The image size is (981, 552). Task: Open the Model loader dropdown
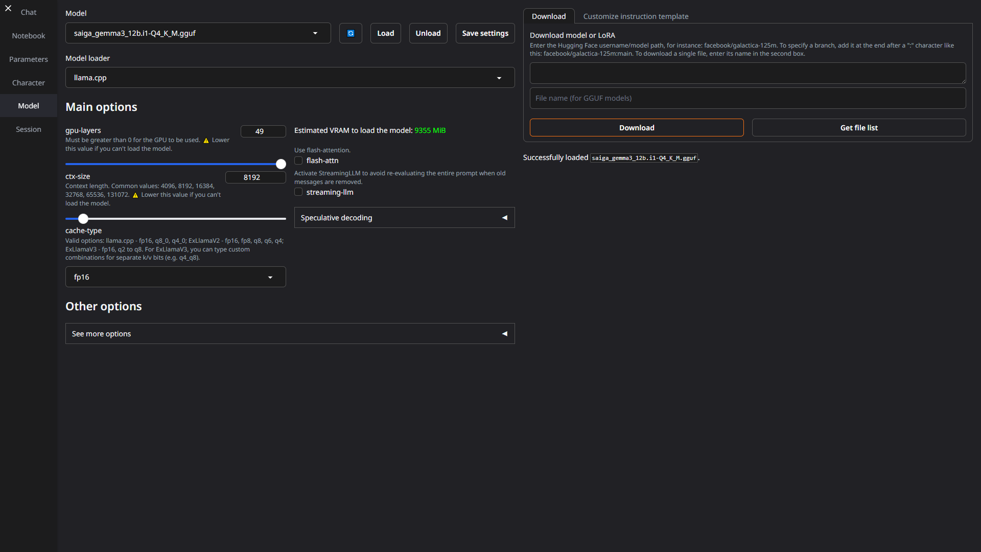click(x=290, y=78)
